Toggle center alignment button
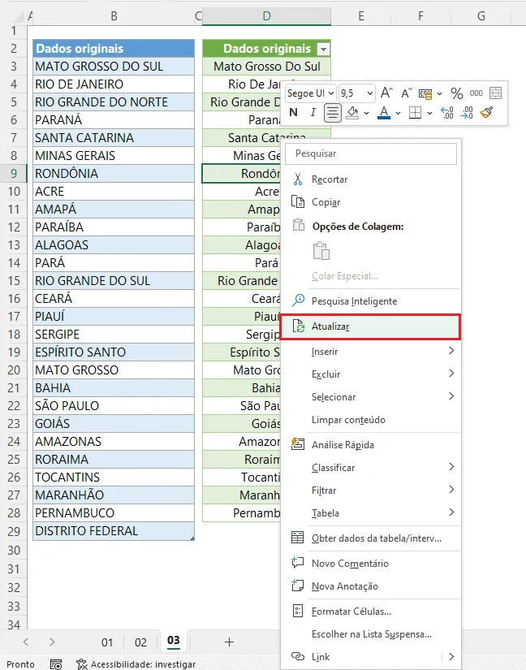Screen dimensions: 526x670 pyautogui.click(x=333, y=113)
